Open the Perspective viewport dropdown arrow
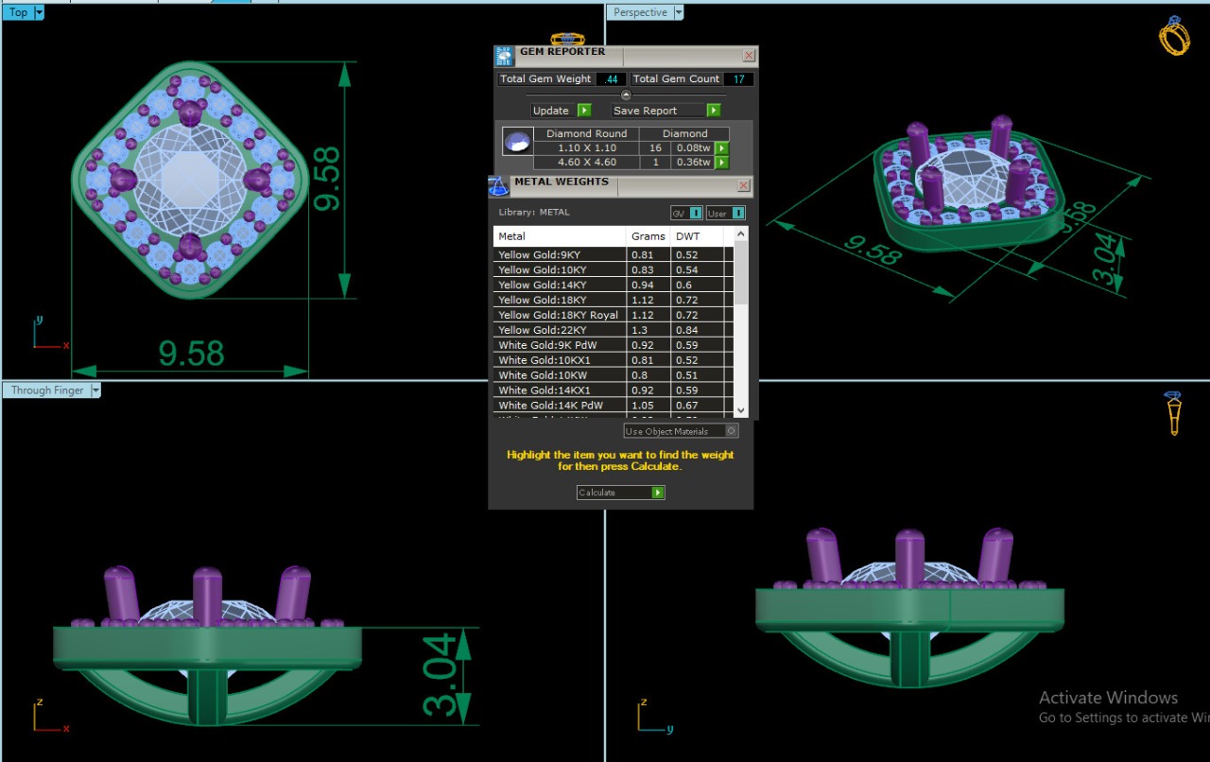Image resolution: width=1210 pixels, height=762 pixels. click(678, 12)
